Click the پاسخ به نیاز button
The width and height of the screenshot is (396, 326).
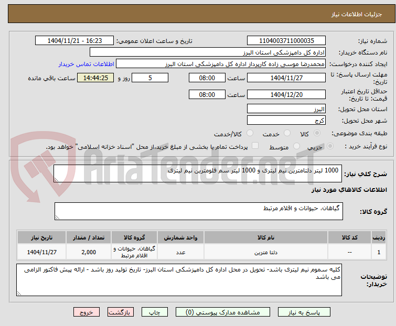tap(304, 312)
